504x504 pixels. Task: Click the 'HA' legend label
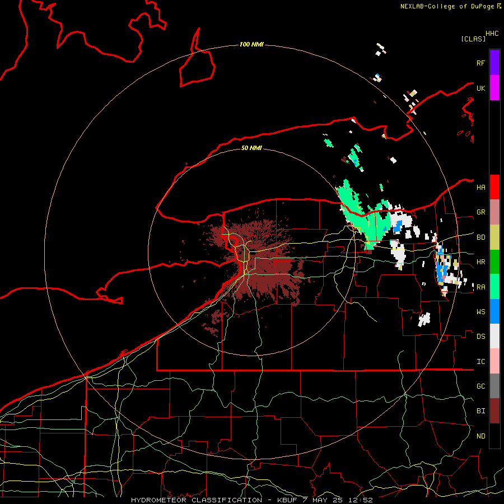click(x=480, y=187)
